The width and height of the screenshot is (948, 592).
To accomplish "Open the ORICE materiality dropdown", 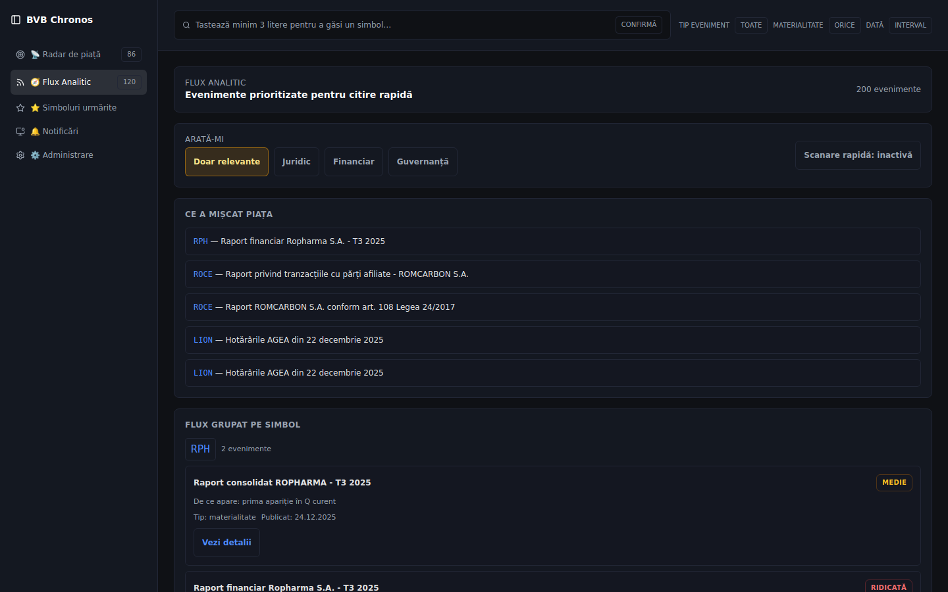I will tap(845, 25).
